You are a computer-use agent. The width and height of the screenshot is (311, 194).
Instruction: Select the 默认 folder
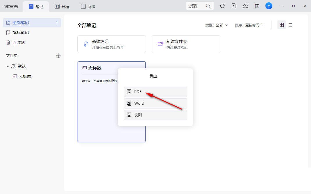pyautogui.click(x=22, y=66)
